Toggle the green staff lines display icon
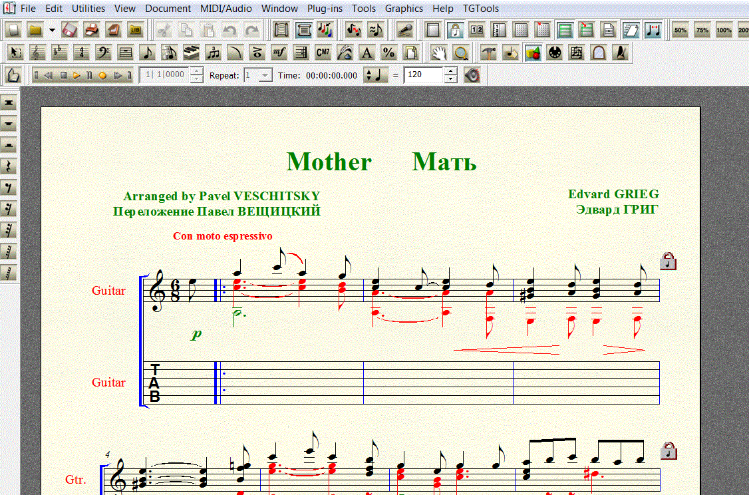 (x=565, y=30)
